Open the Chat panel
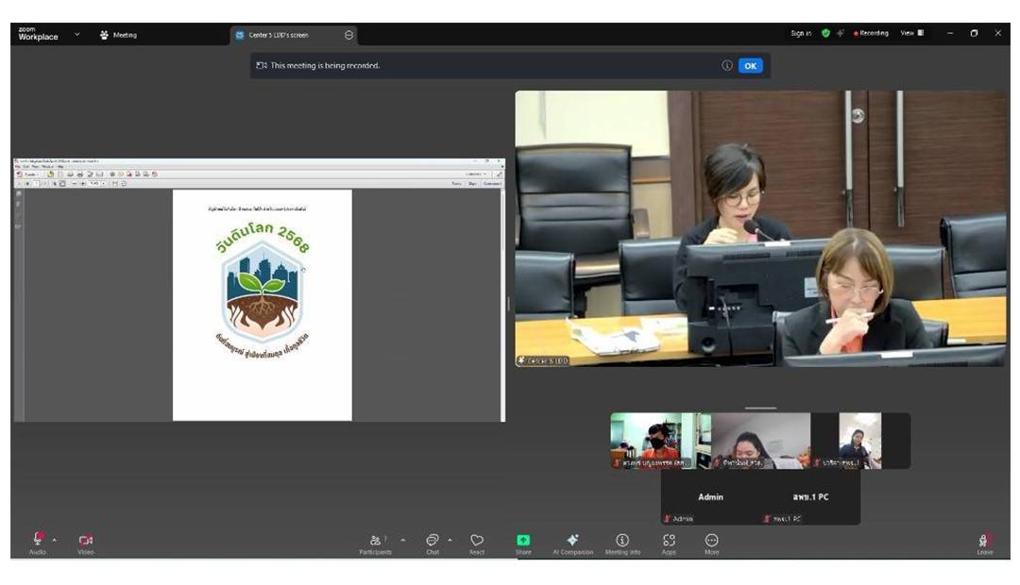Screen dimensions: 1020x585 pyautogui.click(x=432, y=540)
